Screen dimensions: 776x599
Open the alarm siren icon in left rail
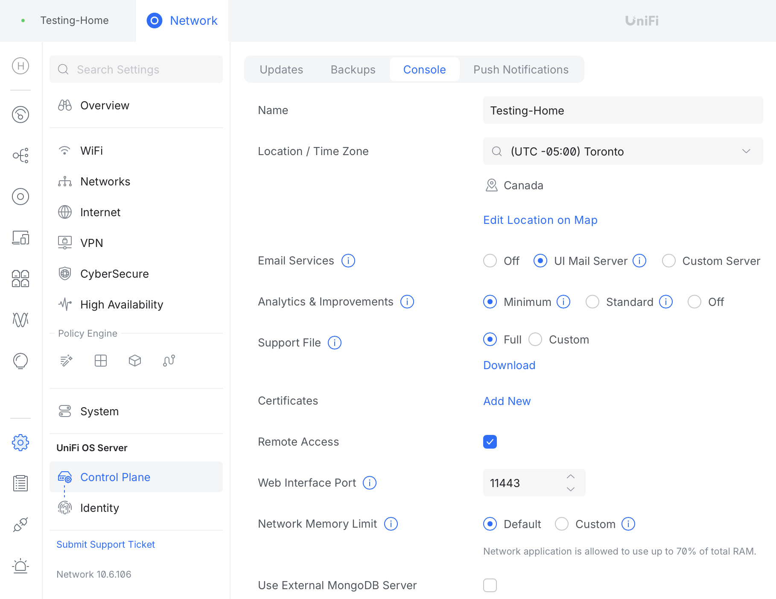click(20, 566)
